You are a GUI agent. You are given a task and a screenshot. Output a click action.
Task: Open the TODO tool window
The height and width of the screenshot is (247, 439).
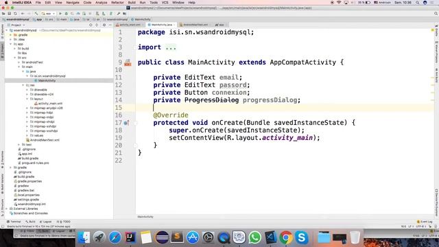coord(64,222)
